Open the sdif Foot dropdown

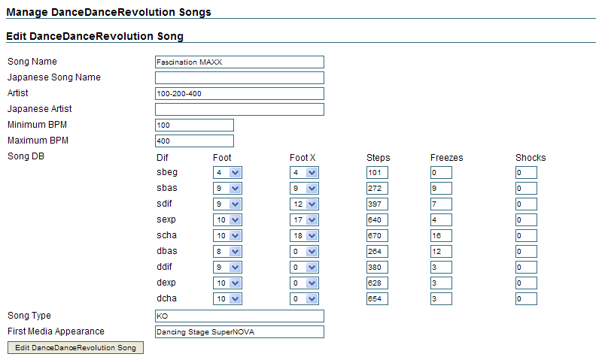(x=227, y=204)
